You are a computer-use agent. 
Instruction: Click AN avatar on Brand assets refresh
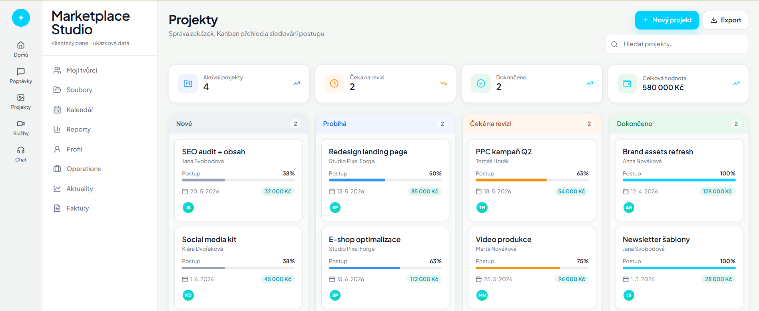click(629, 207)
